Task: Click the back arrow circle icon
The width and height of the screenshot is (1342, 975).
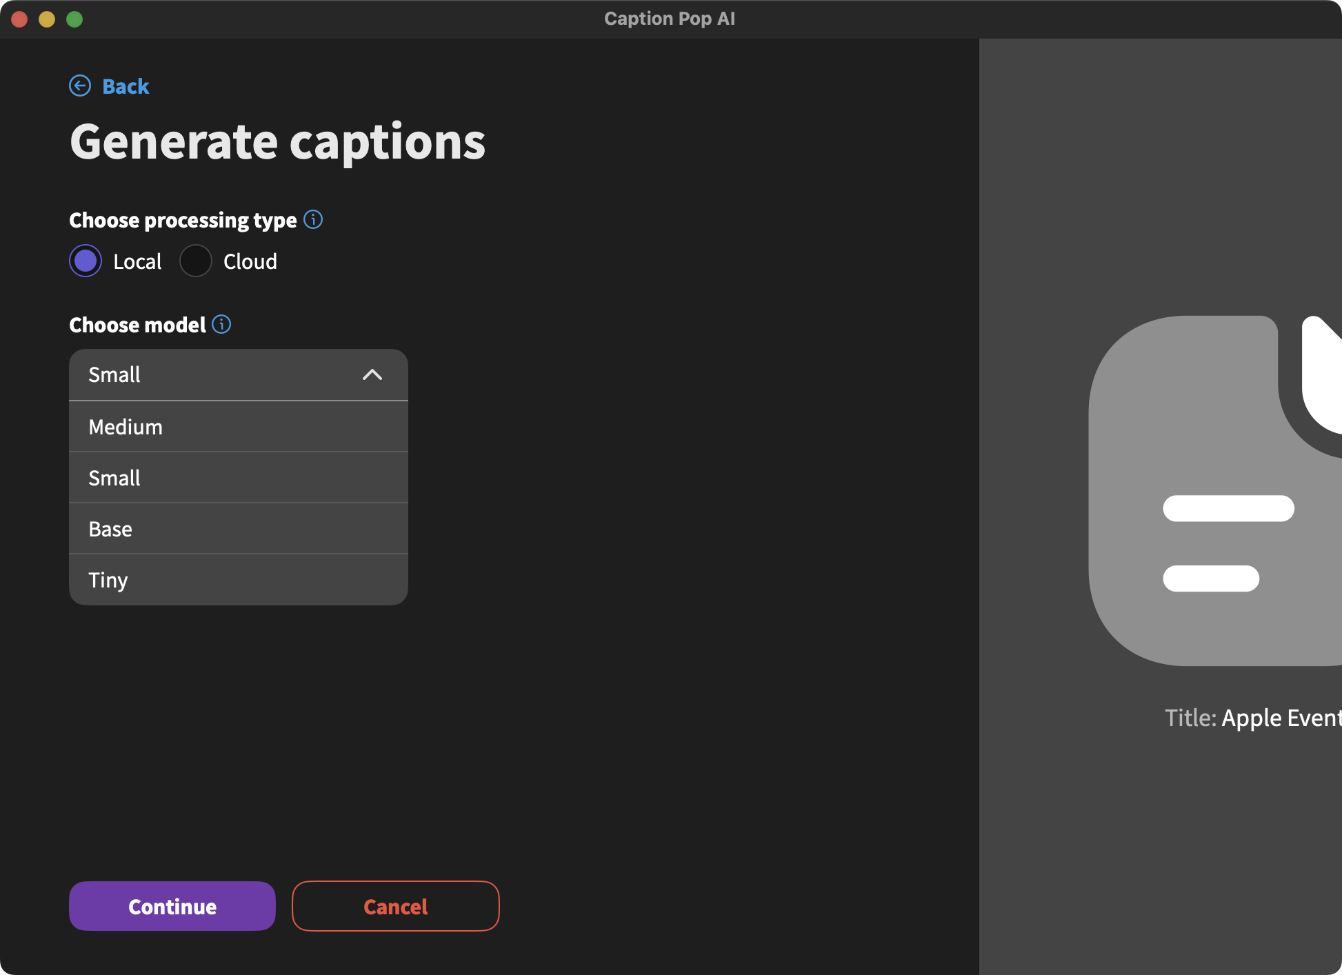Action: (80, 86)
